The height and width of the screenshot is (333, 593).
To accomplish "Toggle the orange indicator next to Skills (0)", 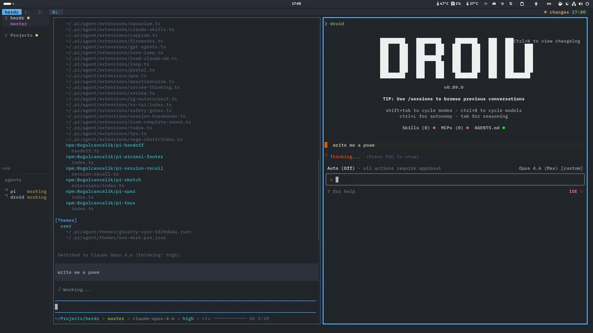I will click(435, 127).
